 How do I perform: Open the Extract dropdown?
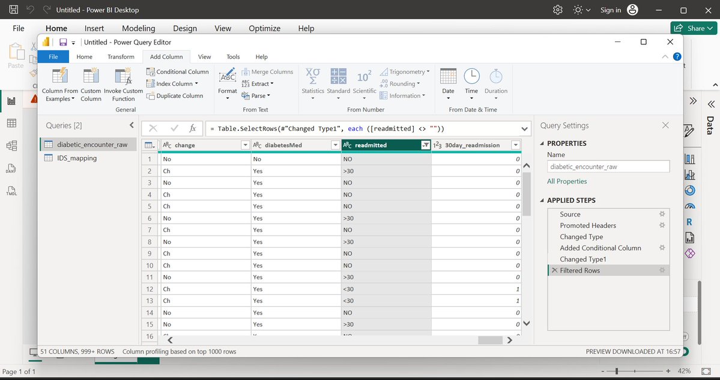tap(258, 83)
